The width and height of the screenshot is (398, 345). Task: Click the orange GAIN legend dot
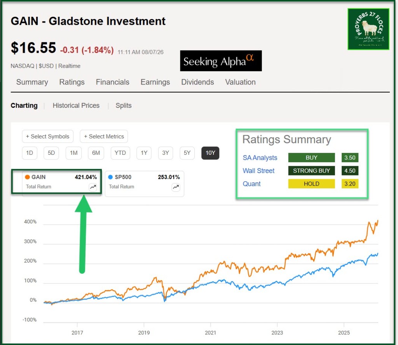(x=28, y=177)
